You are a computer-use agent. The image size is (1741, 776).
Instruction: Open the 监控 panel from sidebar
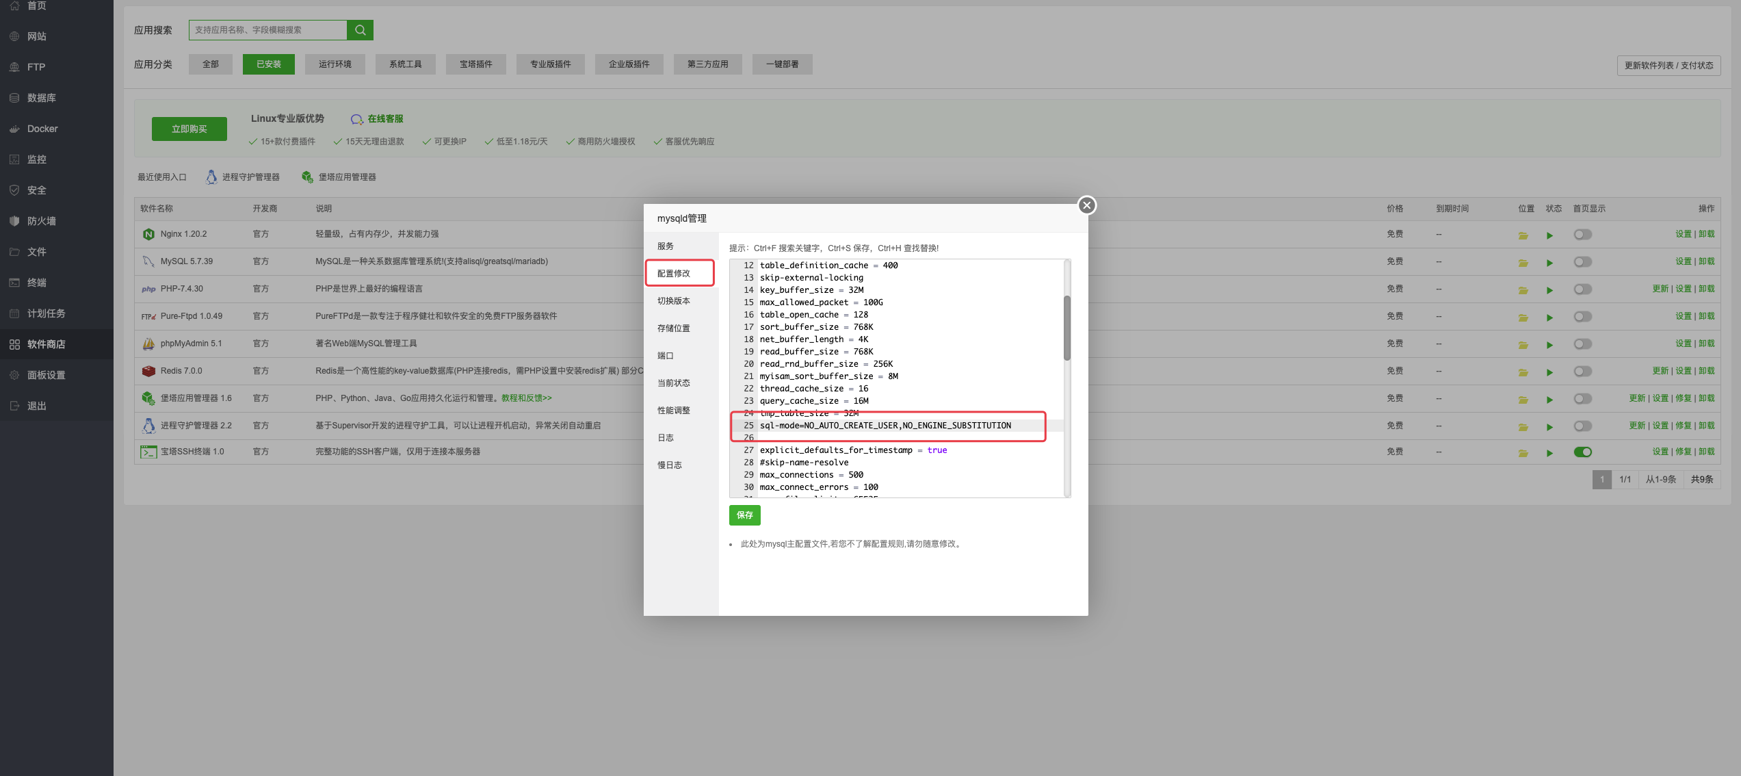(x=38, y=159)
